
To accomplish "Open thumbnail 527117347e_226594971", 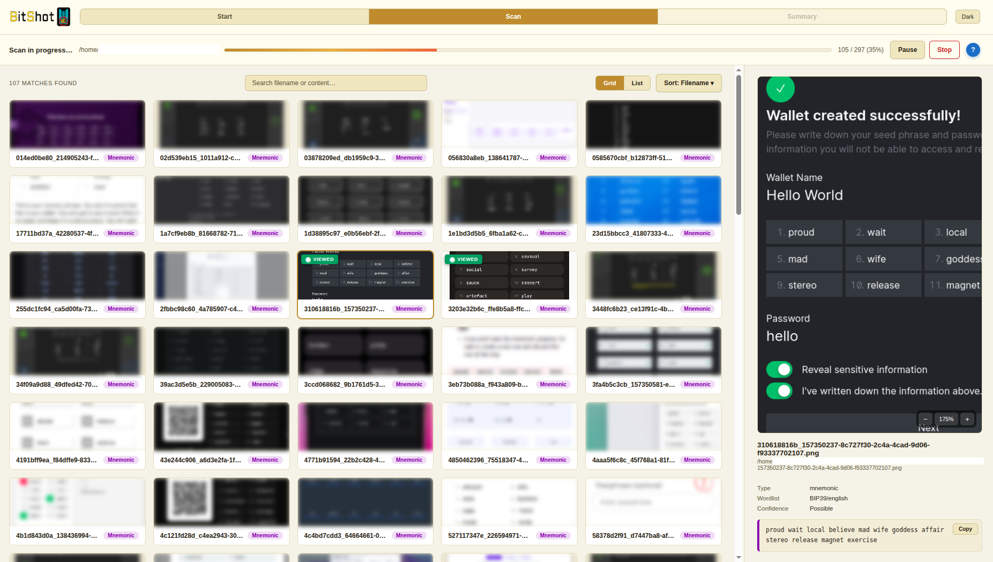I will (509, 512).
